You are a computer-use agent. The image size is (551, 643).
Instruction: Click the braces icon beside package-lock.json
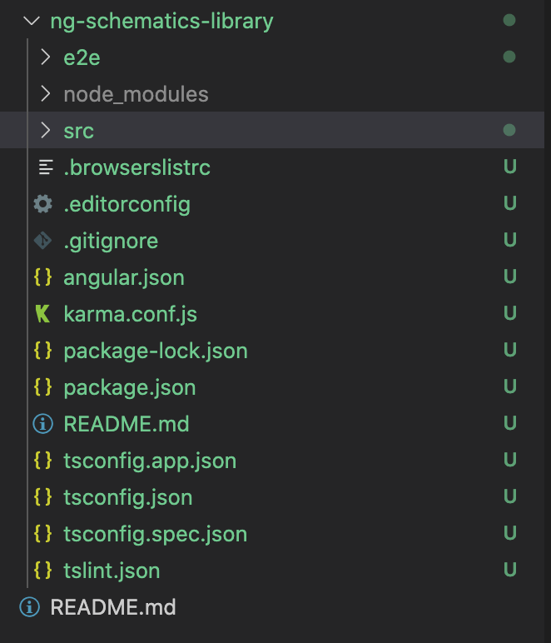(x=43, y=350)
